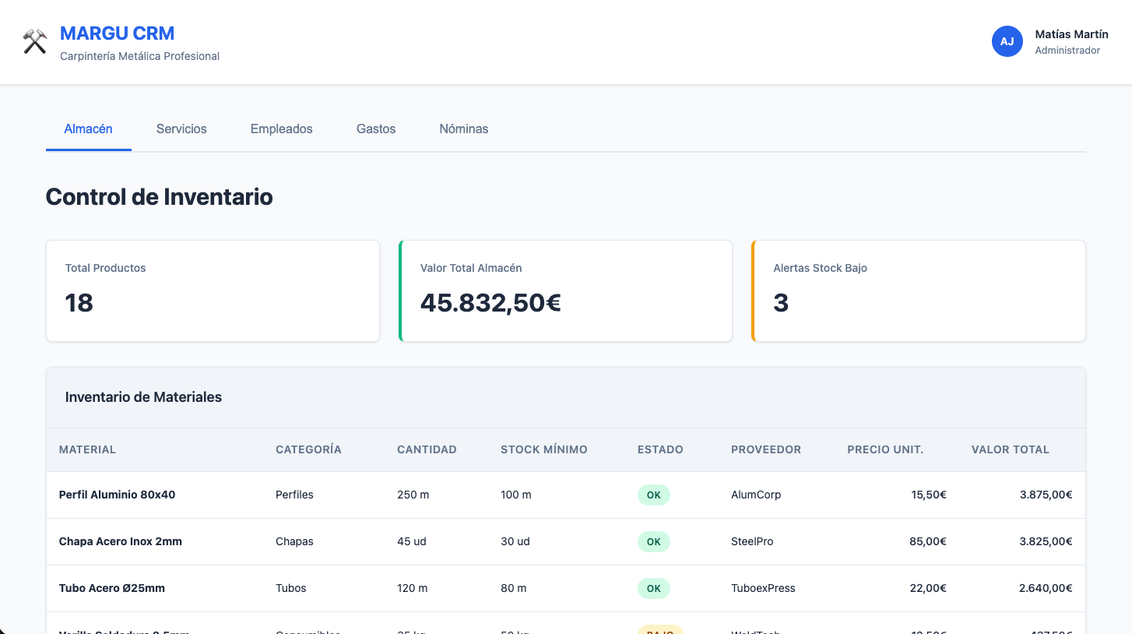The height and width of the screenshot is (634, 1132).
Task: Click the PRECIO UNIT. column header
Action: tap(885, 449)
